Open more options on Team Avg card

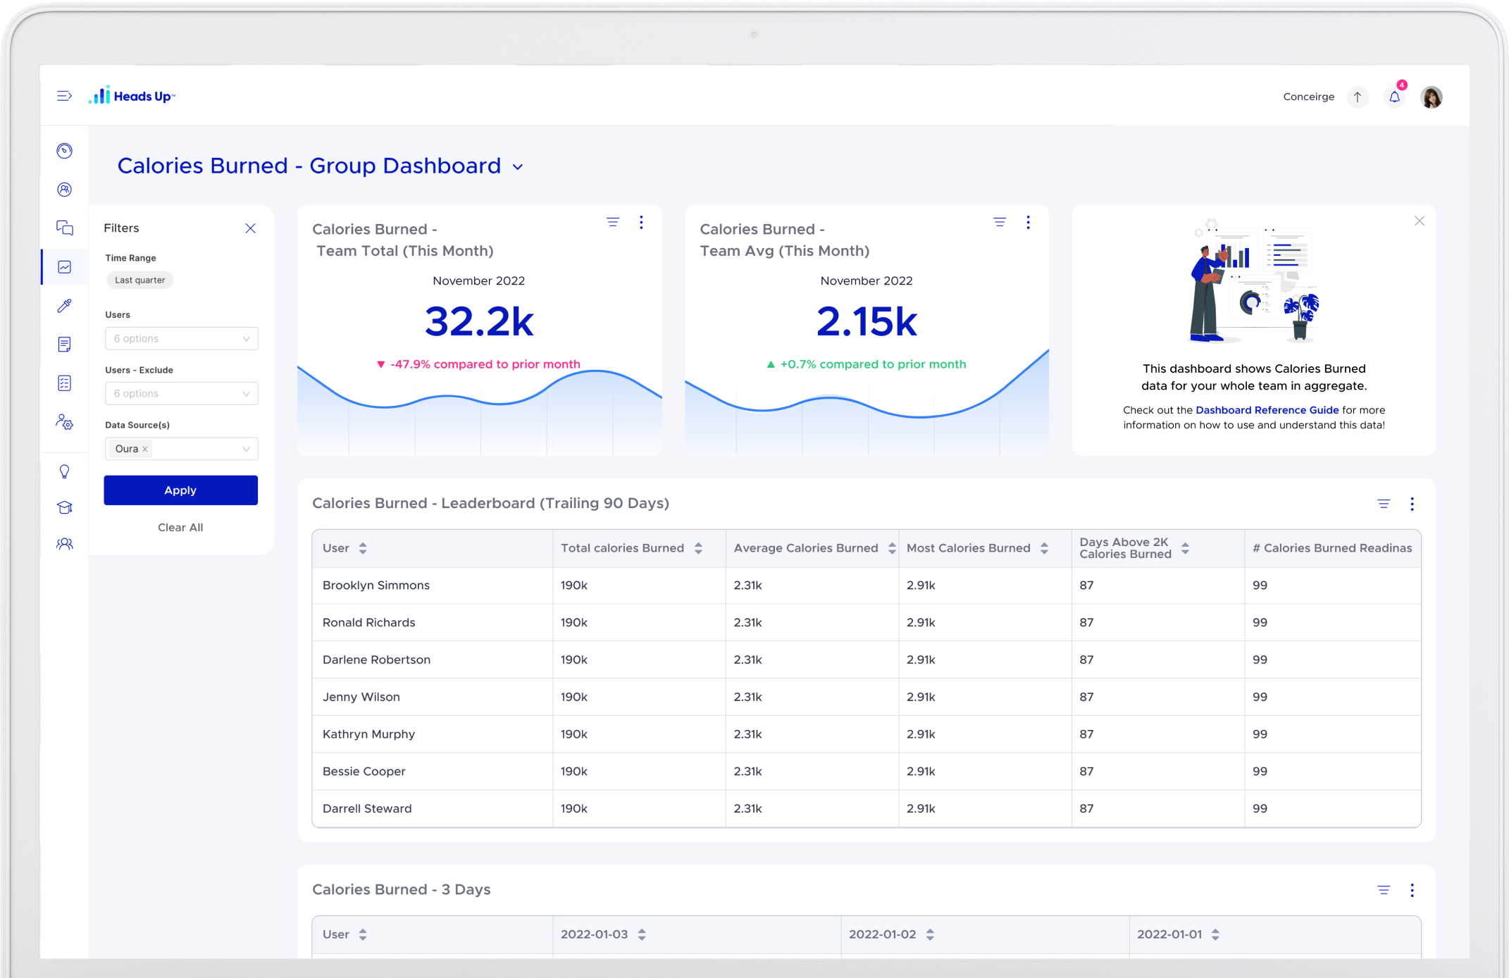coord(1029,223)
